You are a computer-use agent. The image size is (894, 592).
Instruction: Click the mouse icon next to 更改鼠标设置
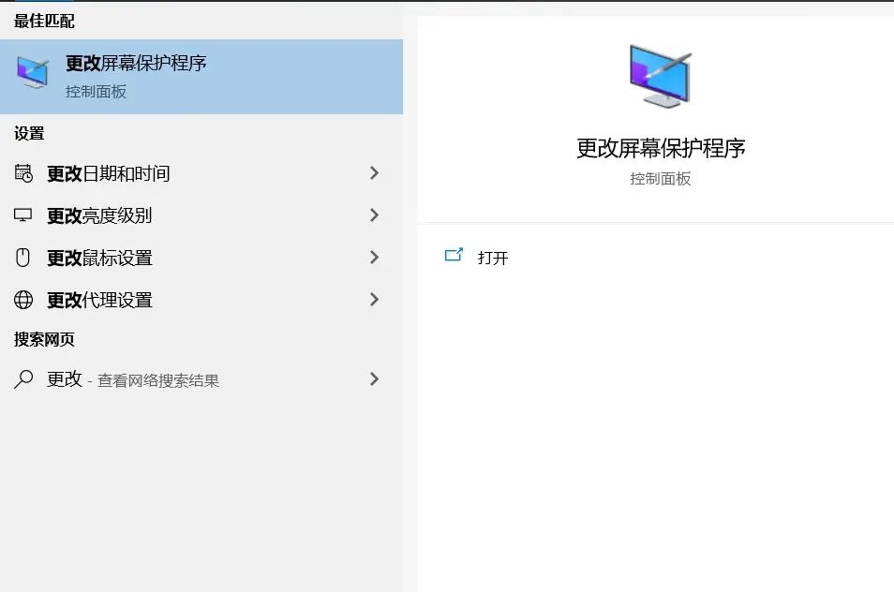point(23,258)
